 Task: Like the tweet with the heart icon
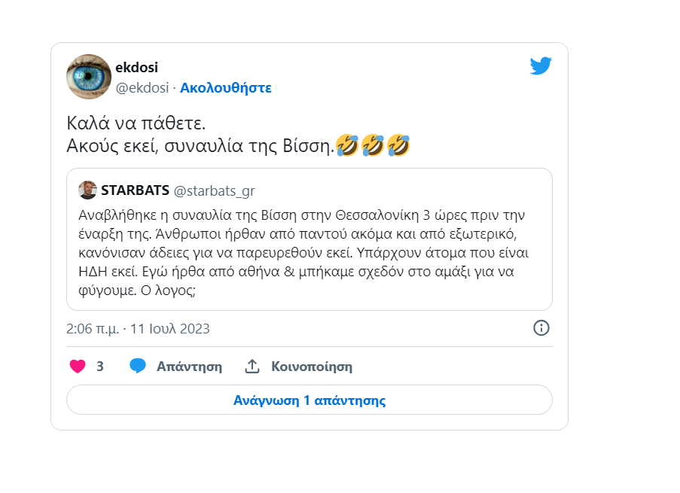[77, 367]
